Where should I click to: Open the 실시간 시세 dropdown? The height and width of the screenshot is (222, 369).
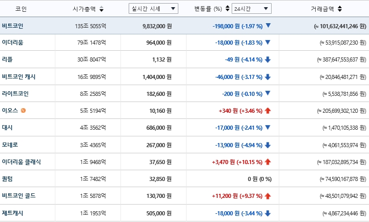tap(153, 9)
